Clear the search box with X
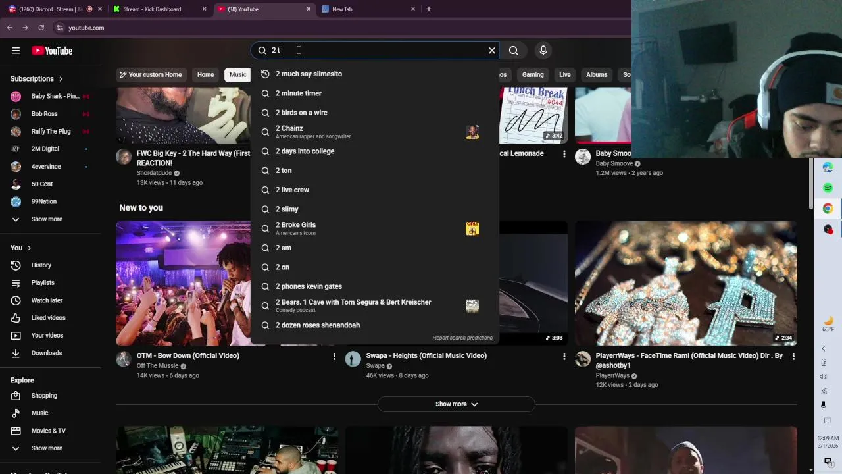The width and height of the screenshot is (842, 474). pyautogui.click(x=491, y=50)
